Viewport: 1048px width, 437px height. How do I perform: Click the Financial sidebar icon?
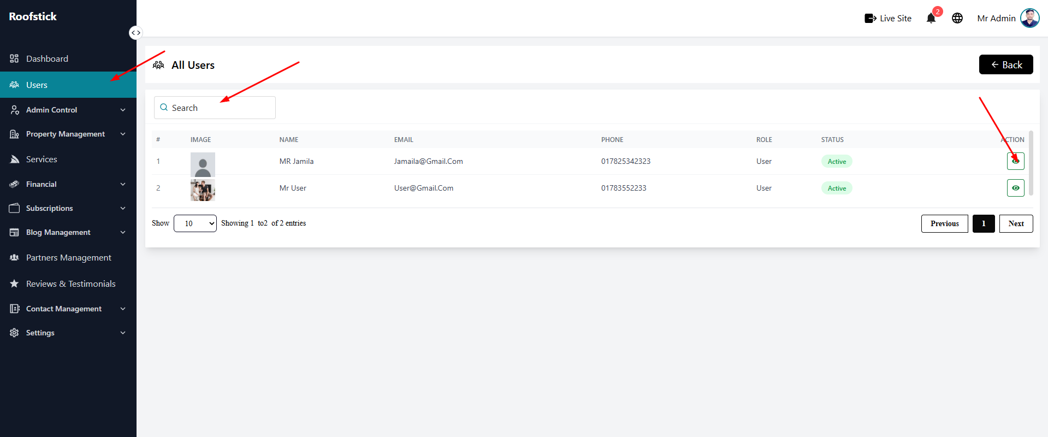(14, 184)
